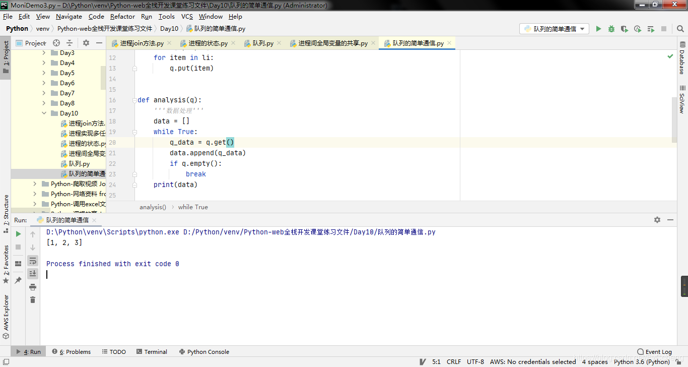Open the run configuration dropdown
Screen dimensions: 688x367
click(554, 29)
